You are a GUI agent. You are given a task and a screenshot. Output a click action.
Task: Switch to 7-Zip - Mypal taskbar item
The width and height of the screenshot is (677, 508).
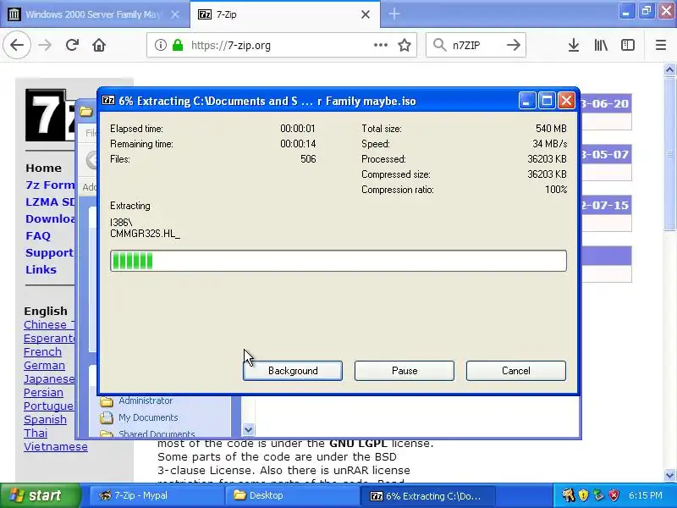[x=157, y=495]
